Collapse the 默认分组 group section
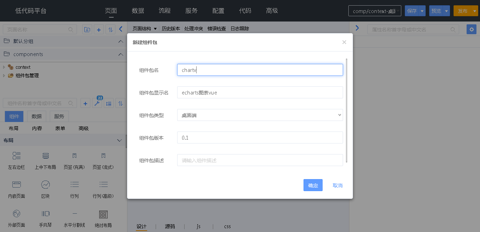Screen dimensions: 480x232 121,41
